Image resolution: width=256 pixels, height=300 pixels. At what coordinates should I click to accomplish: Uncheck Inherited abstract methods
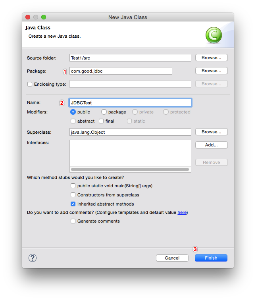coord(73,204)
